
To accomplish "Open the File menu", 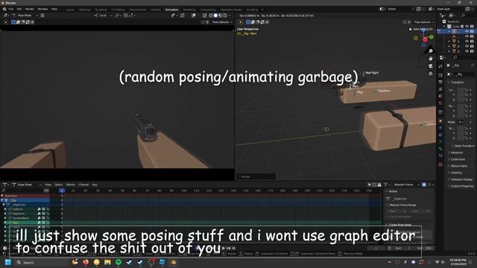I will pyautogui.click(x=11, y=9).
